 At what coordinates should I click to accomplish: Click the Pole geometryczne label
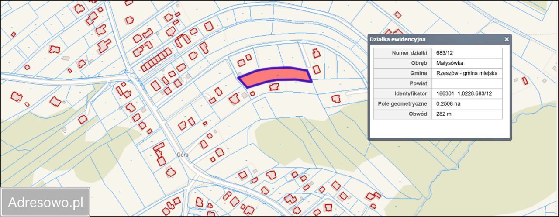click(403, 104)
